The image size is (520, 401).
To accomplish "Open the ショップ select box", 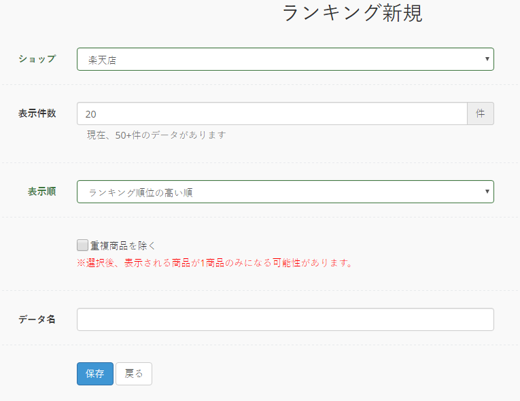I will pos(285,59).
